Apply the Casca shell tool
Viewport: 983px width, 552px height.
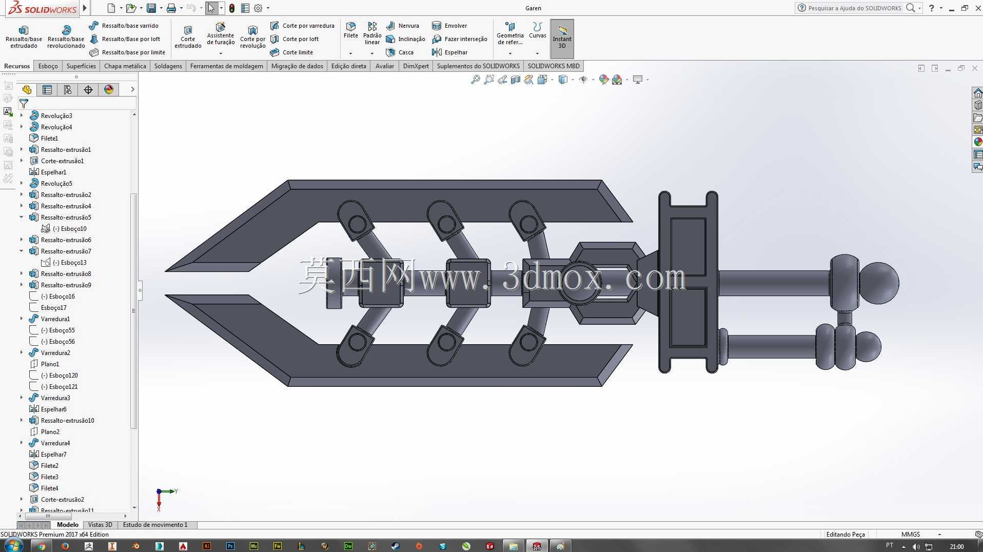point(400,52)
